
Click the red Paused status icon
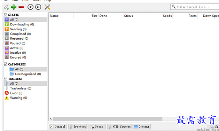7,43
